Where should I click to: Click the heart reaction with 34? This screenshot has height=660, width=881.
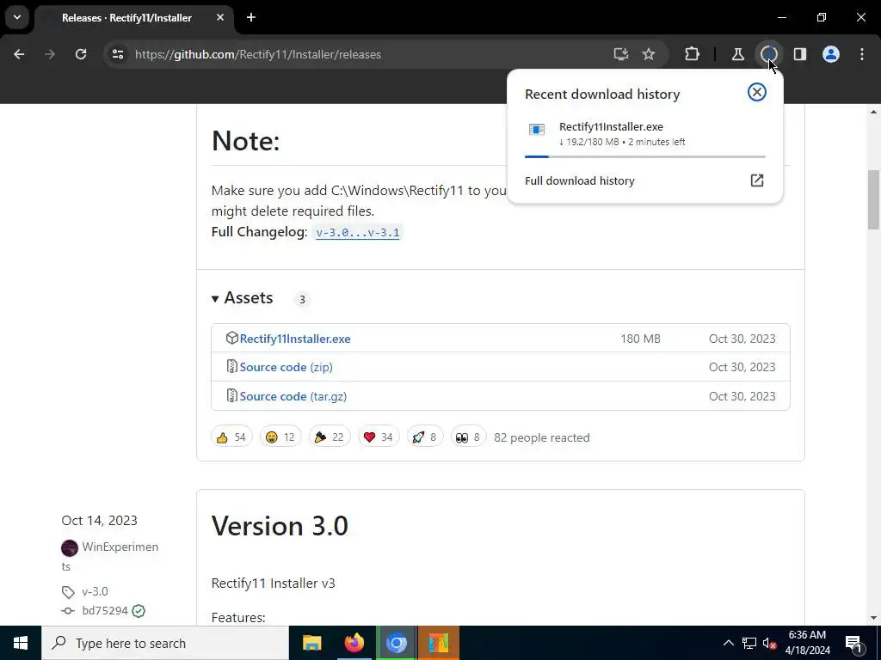pos(379,437)
